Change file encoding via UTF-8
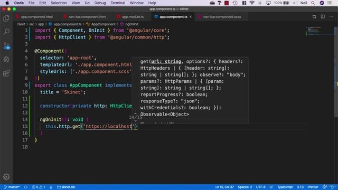Viewport: 338px width, 190px height. click(260, 187)
